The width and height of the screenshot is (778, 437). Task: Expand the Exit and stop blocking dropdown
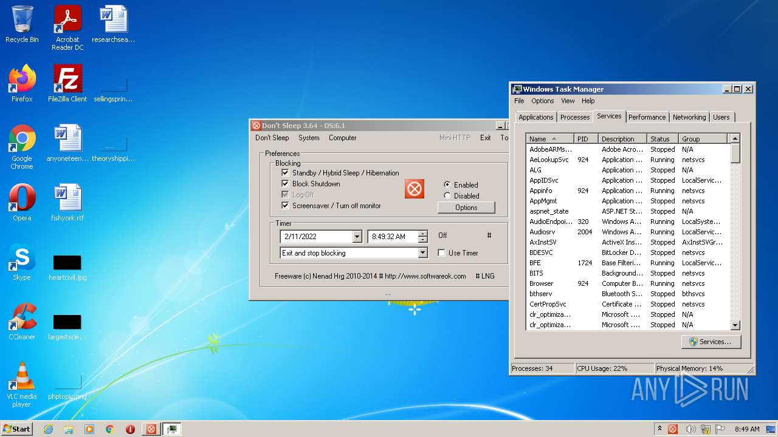423,253
